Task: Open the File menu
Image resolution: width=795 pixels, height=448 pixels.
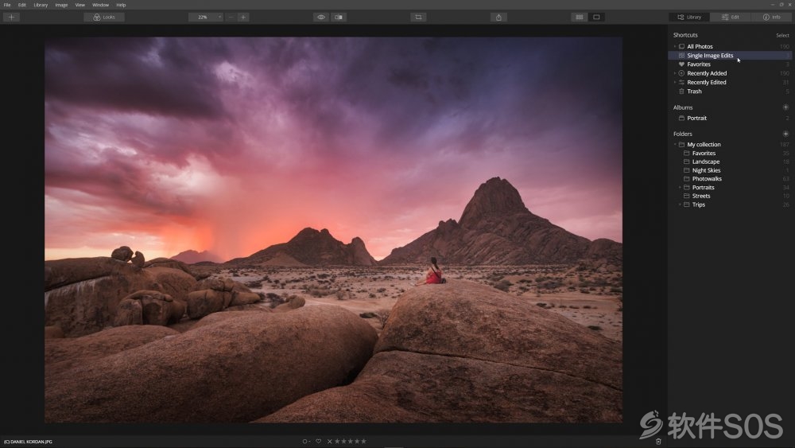Action: coord(7,5)
